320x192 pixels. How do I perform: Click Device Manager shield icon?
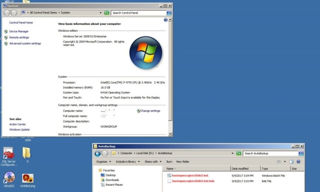click(x=6, y=31)
